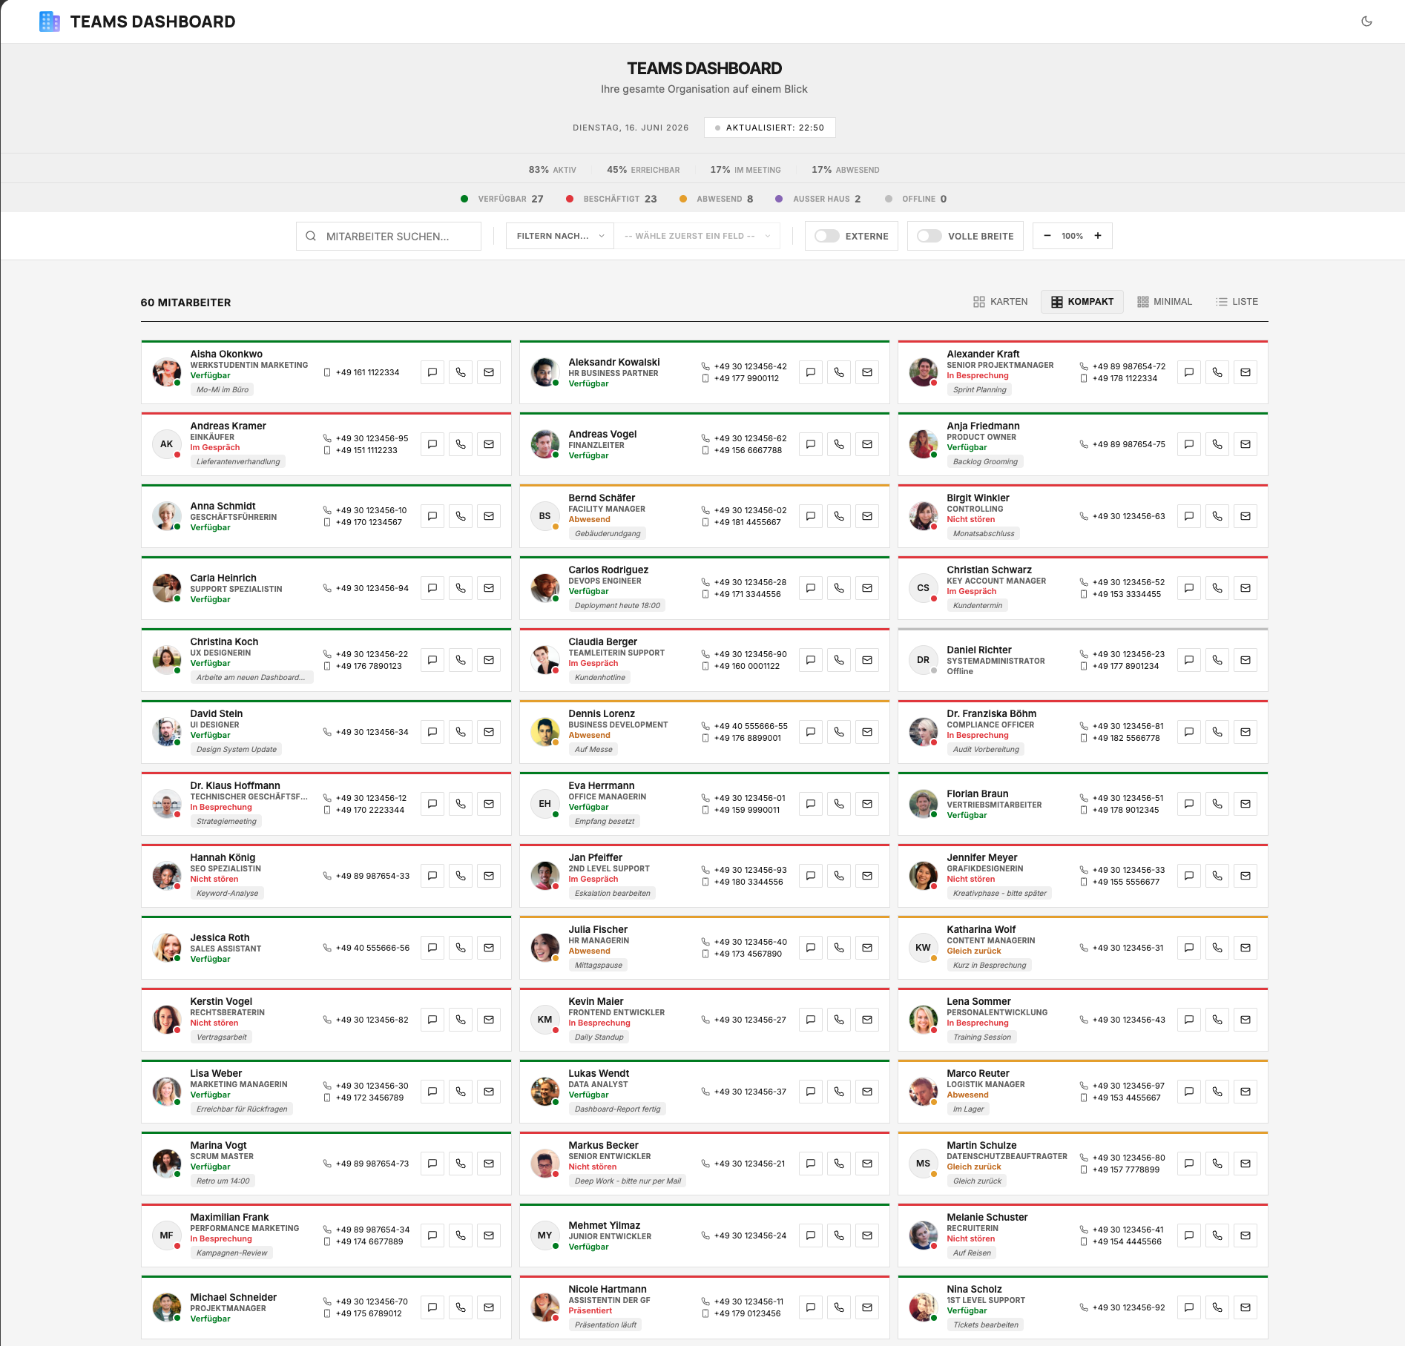Call Marco Reuter via phone icon

click(1217, 1092)
